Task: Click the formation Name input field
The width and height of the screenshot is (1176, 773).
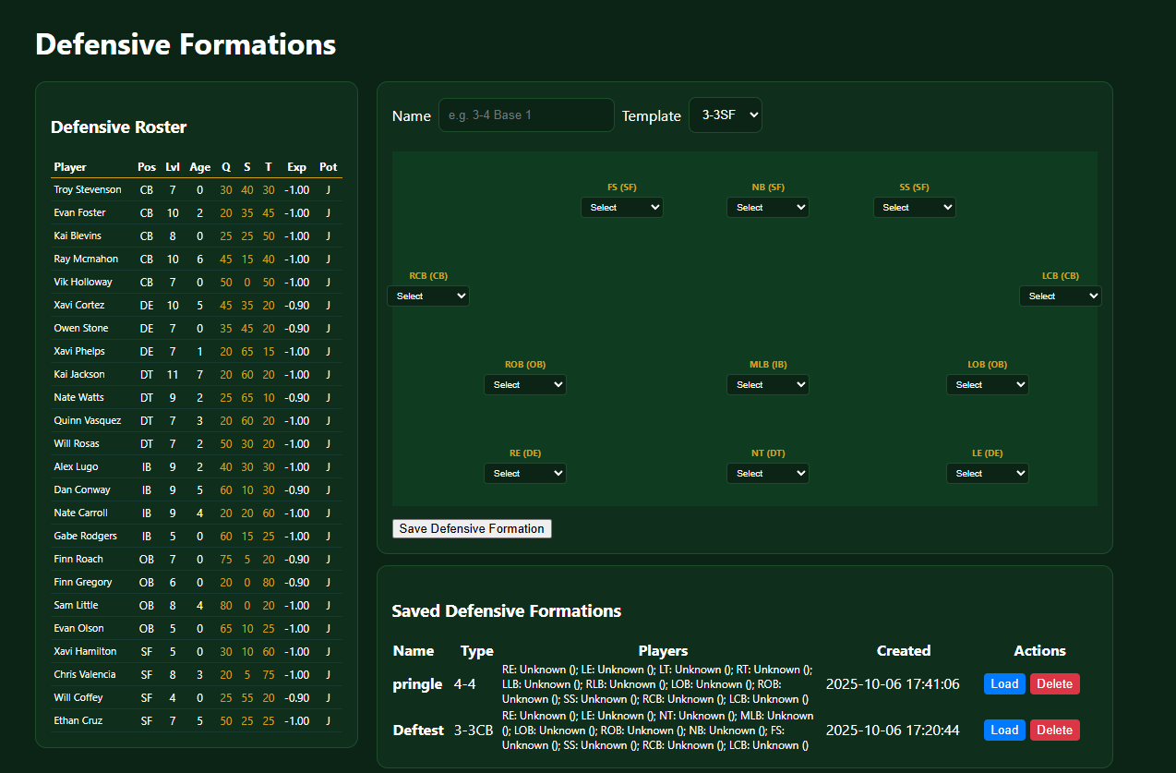Action: tap(526, 115)
